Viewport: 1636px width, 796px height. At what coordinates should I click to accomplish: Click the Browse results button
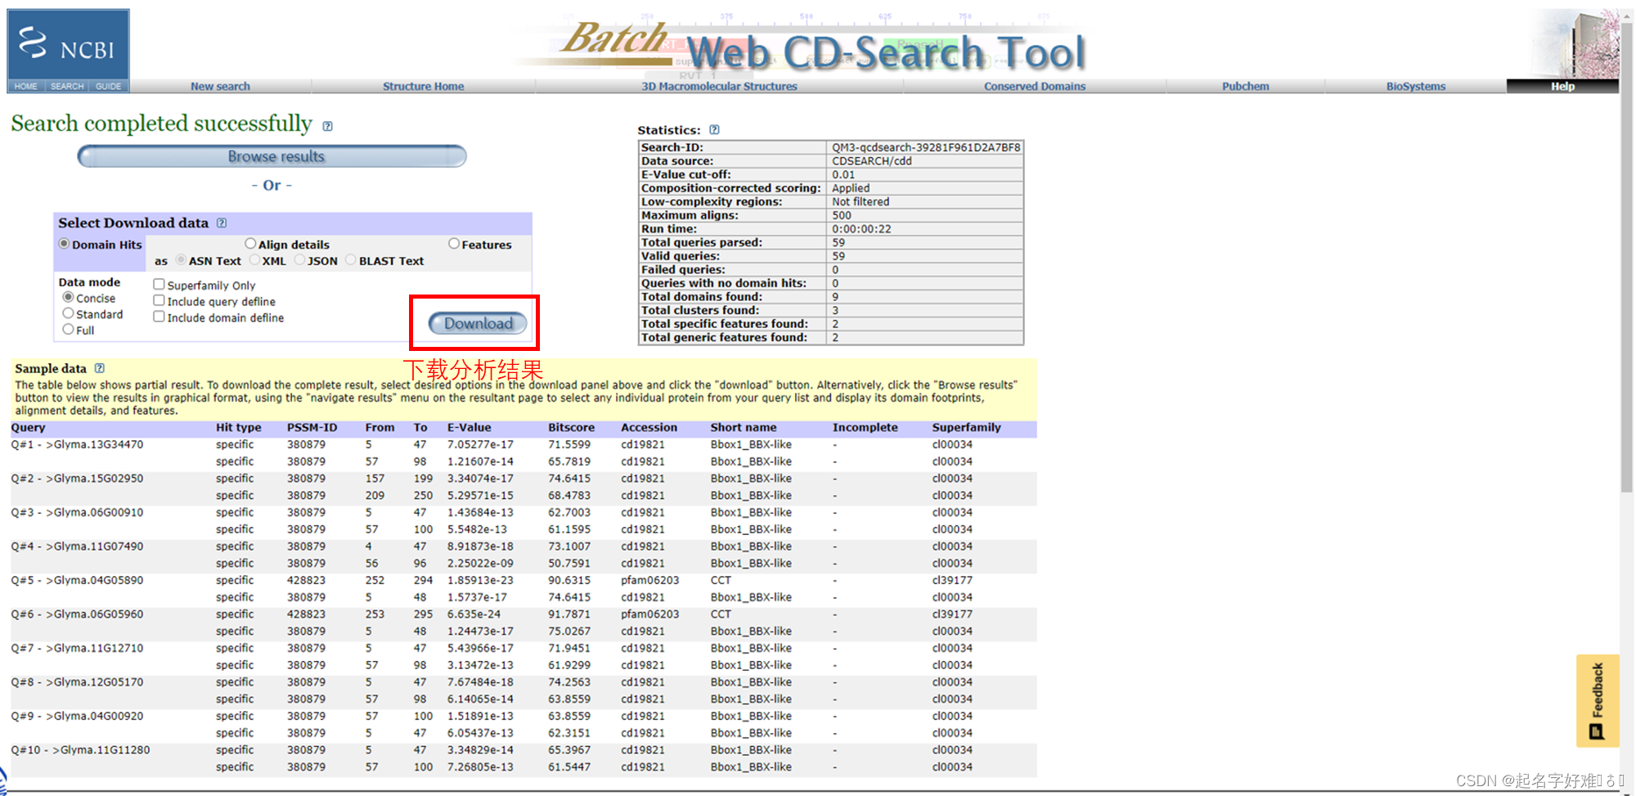pyautogui.click(x=272, y=156)
